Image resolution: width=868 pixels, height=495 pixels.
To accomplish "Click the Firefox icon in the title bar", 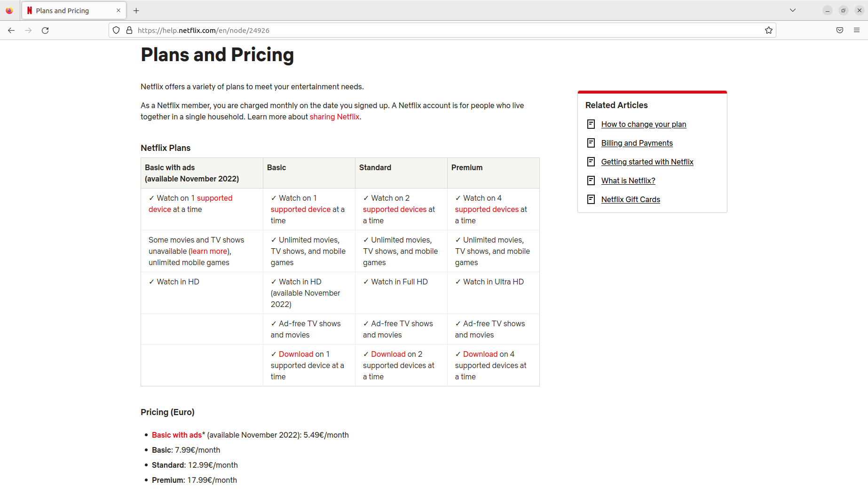I will click(x=9, y=10).
